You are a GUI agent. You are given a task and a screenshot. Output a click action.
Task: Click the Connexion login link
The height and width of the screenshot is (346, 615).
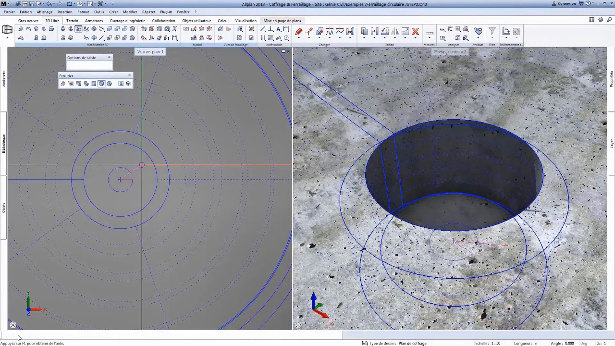pos(567,3)
